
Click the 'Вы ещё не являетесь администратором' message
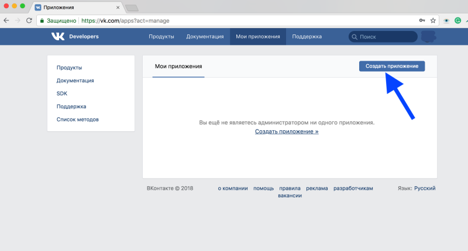(x=287, y=123)
